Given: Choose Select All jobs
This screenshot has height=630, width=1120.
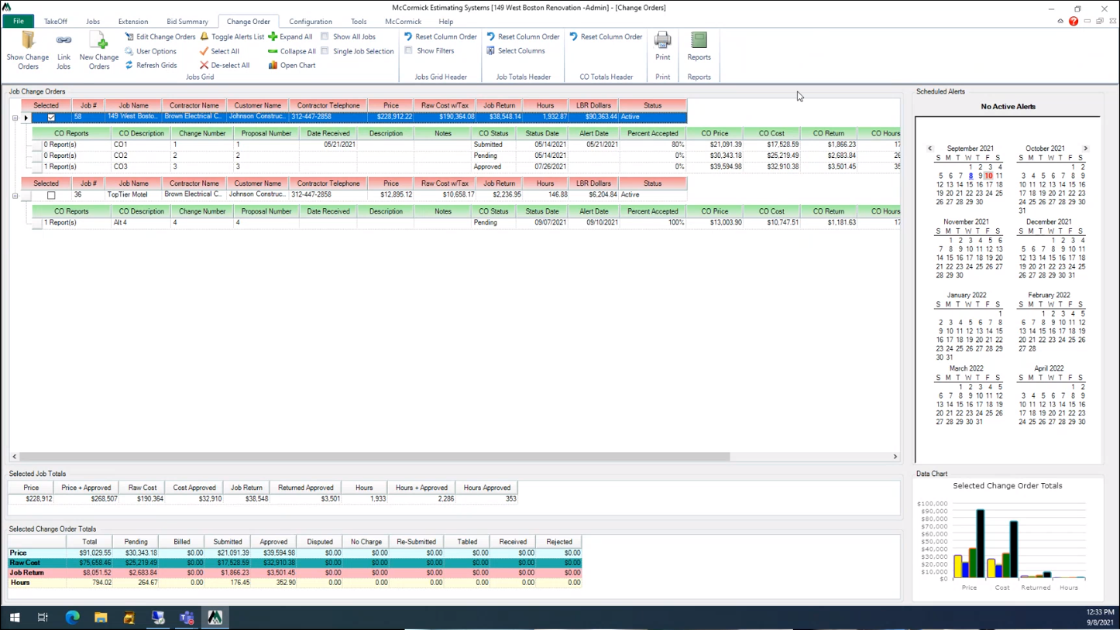Looking at the screenshot, I should point(219,51).
